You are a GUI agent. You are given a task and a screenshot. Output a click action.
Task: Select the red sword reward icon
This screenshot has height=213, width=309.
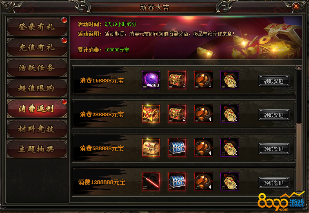point(151,182)
